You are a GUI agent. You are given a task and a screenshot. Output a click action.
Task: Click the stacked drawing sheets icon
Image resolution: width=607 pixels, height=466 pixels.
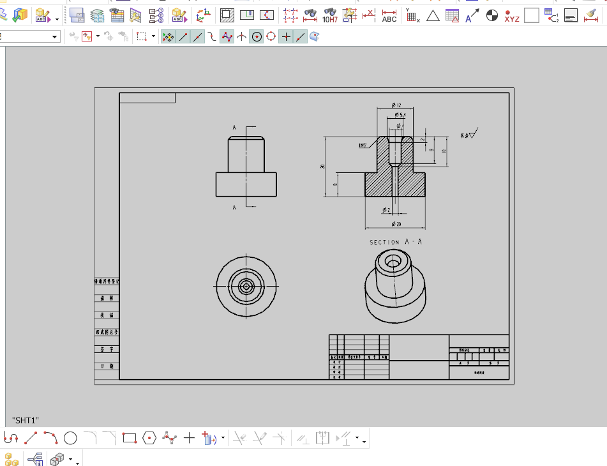tap(77, 15)
